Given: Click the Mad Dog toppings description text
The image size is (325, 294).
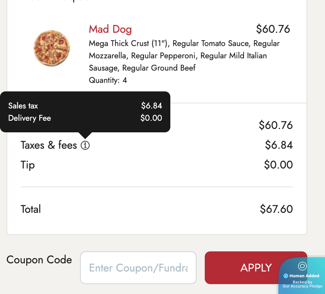Looking at the screenshot, I should tap(184, 56).
